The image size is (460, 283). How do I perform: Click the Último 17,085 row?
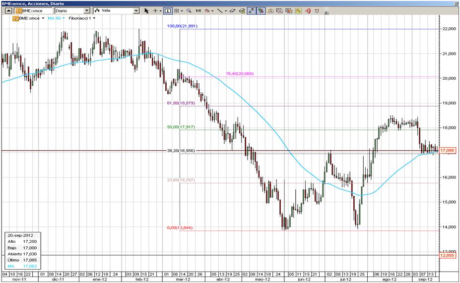click(x=22, y=260)
